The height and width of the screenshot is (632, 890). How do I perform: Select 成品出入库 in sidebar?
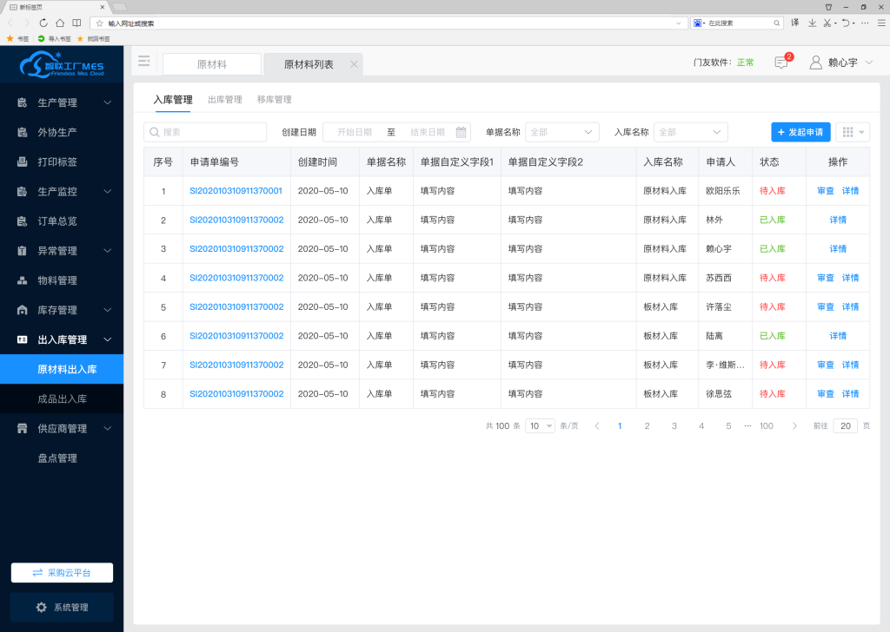coord(62,399)
